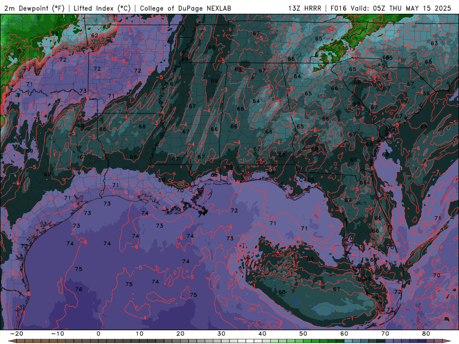Select the "10" colorbar scale label

click(x=139, y=334)
